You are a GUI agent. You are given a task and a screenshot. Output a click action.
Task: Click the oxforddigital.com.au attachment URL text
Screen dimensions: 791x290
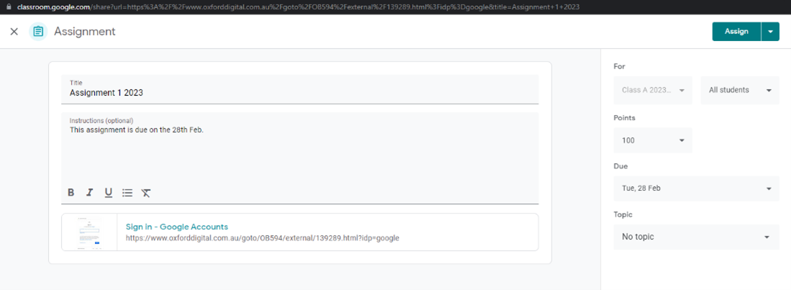(262, 238)
